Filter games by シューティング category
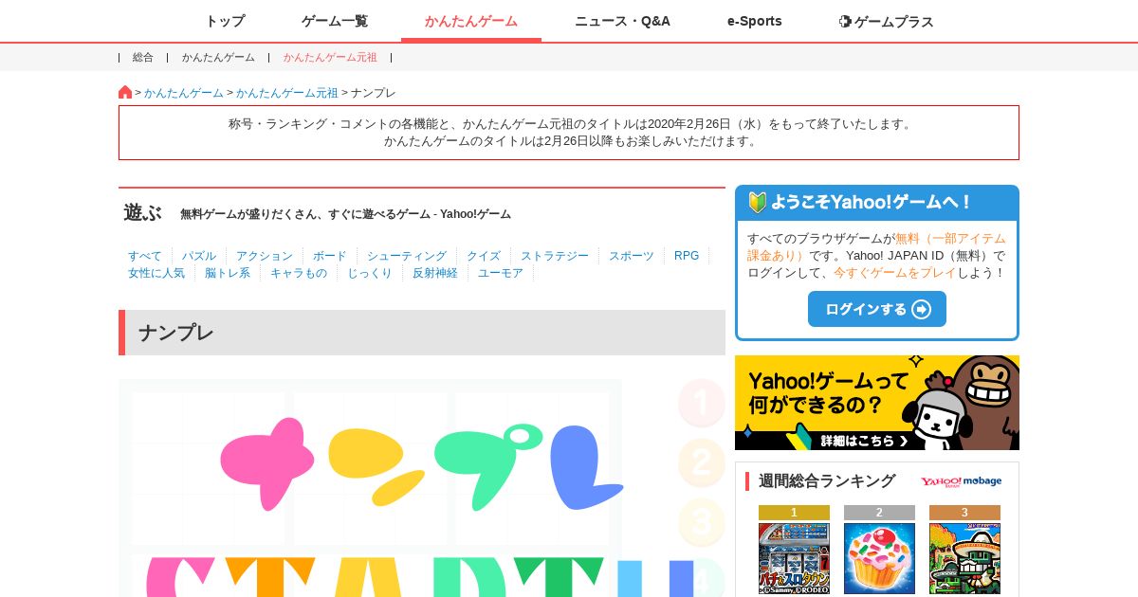 pyautogui.click(x=407, y=256)
